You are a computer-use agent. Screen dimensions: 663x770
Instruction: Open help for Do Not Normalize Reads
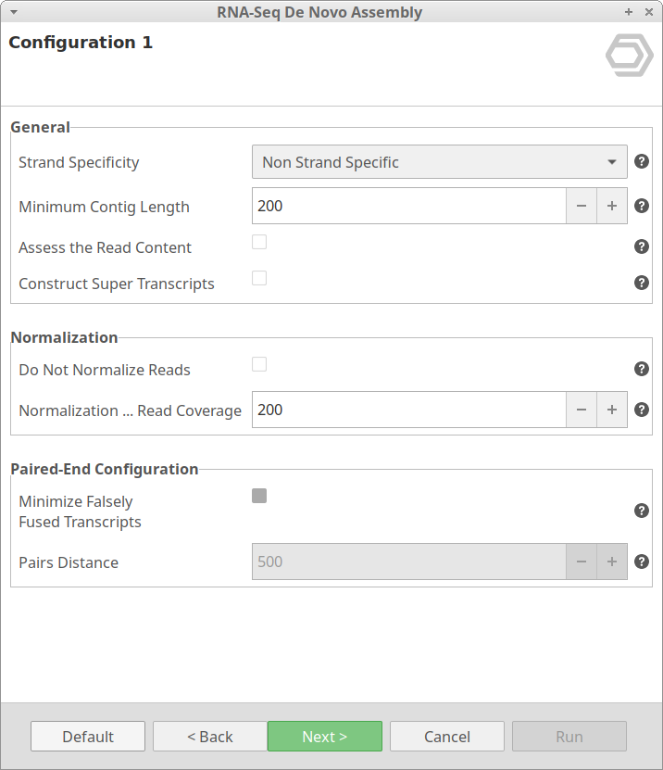642,369
